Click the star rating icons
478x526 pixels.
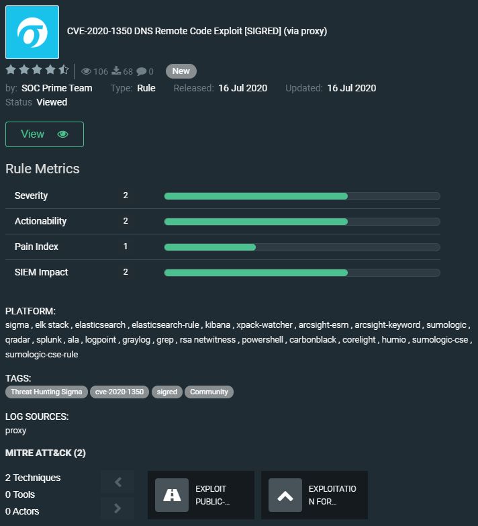point(37,71)
